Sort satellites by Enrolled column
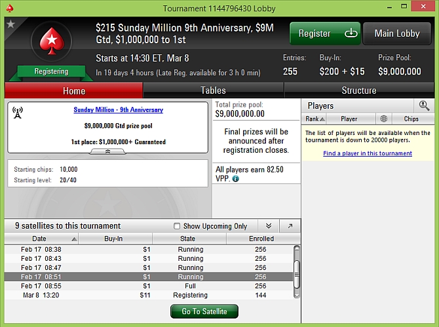This screenshot has width=439, height=327. (x=263, y=239)
